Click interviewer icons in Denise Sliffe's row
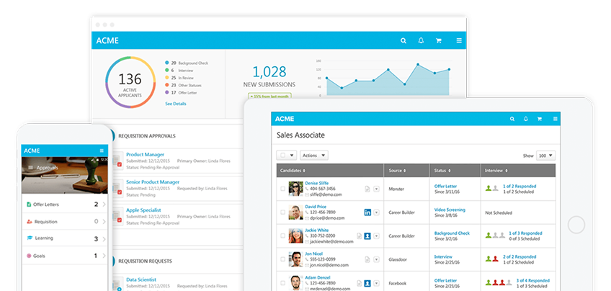The height and width of the screenshot is (291, 611). coord(492,188)
